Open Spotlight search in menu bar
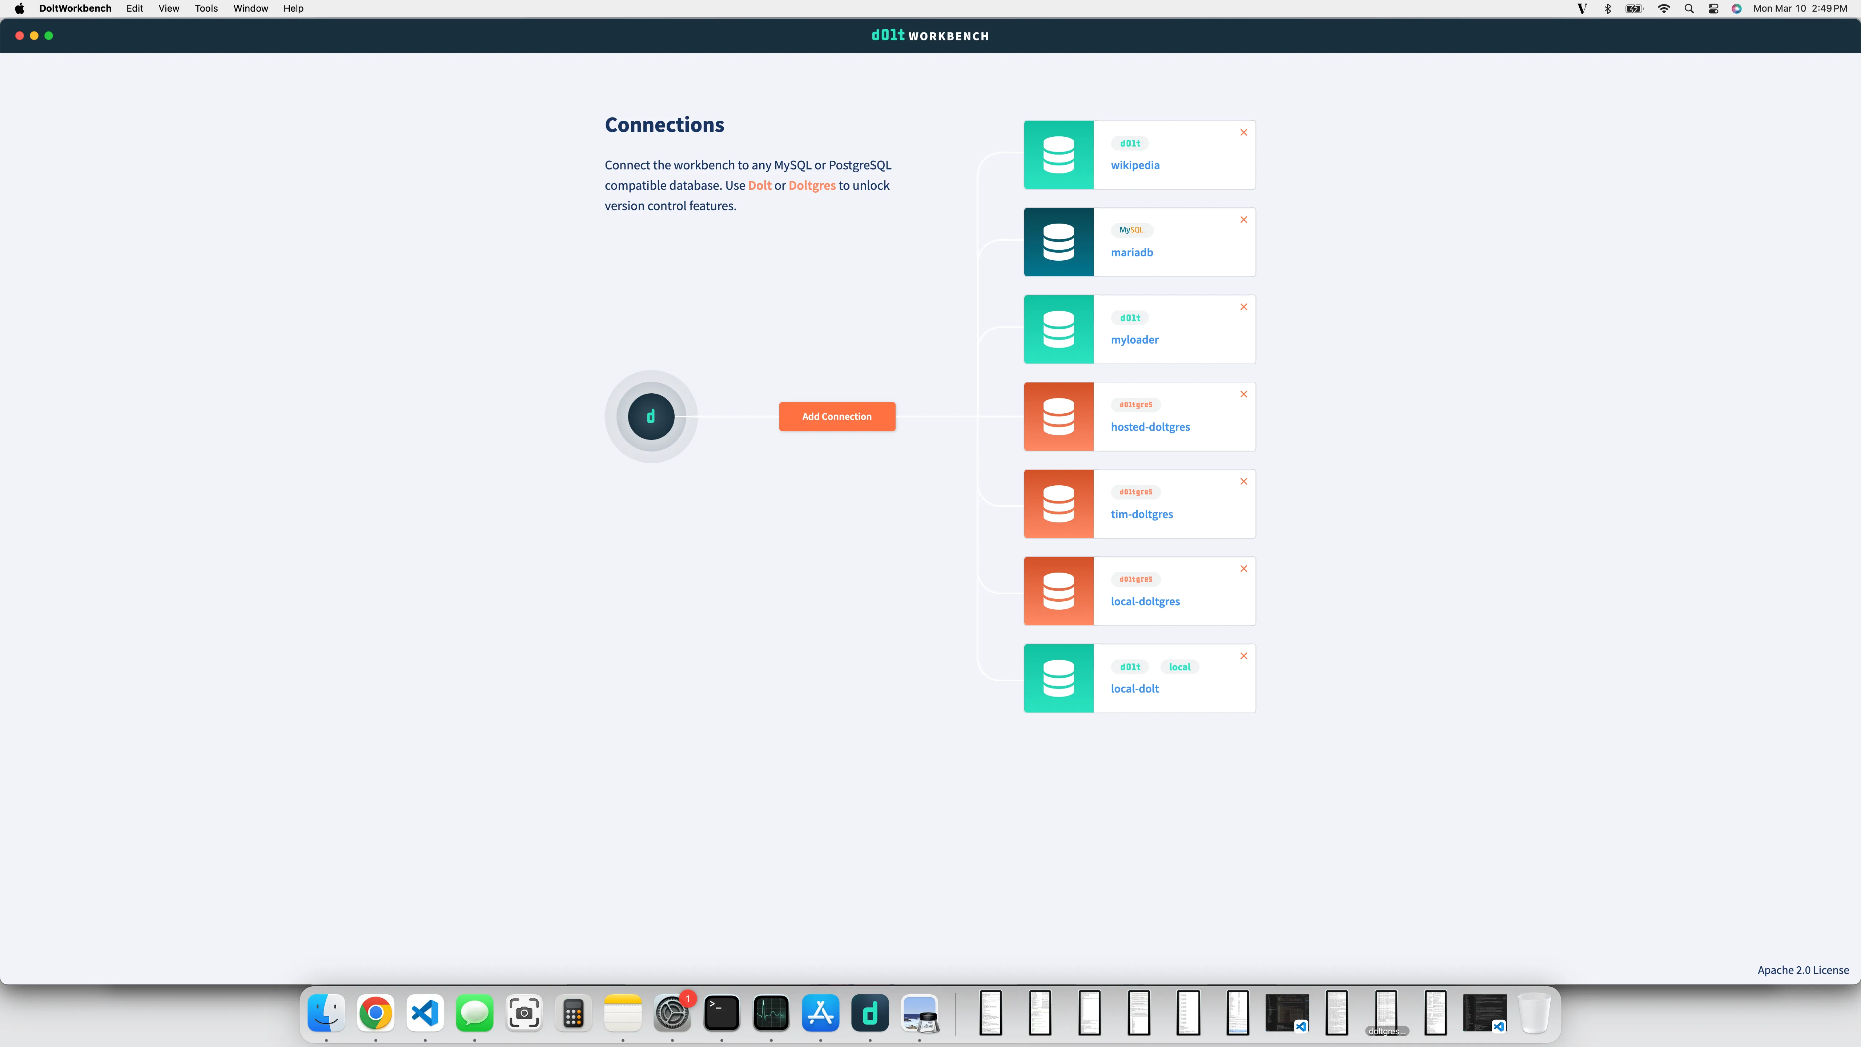 click(1688, 9)
